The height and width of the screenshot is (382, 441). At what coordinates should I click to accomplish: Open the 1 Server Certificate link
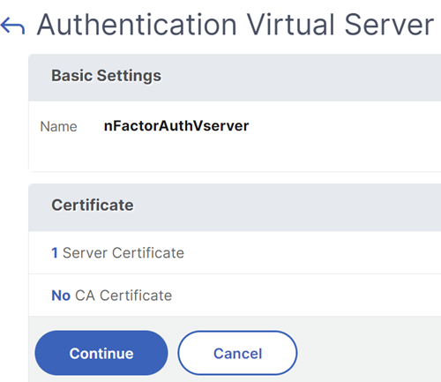117,253
